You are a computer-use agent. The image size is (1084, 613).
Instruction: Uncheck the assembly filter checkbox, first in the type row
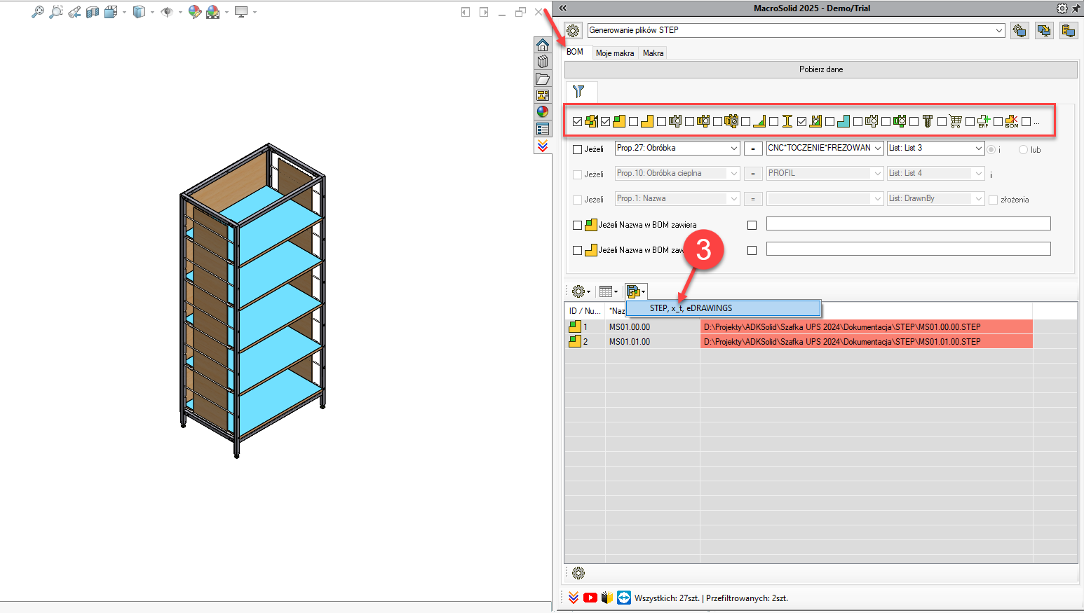click(578, 122)
